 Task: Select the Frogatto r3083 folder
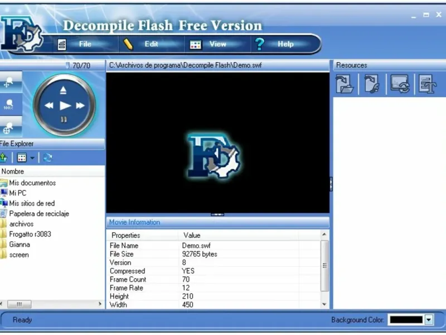click(30, 234)
